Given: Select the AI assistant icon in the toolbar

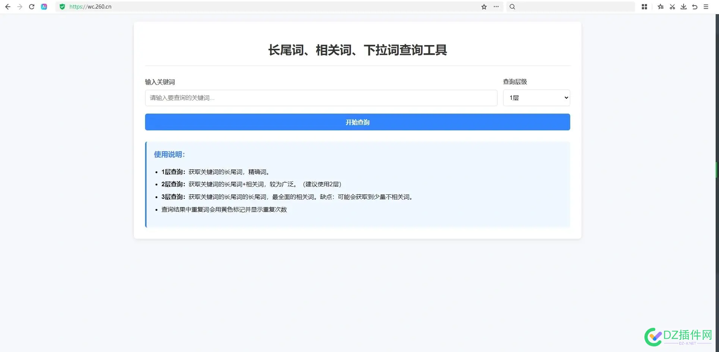Looking at the screenshot, I should click(44, 6).
